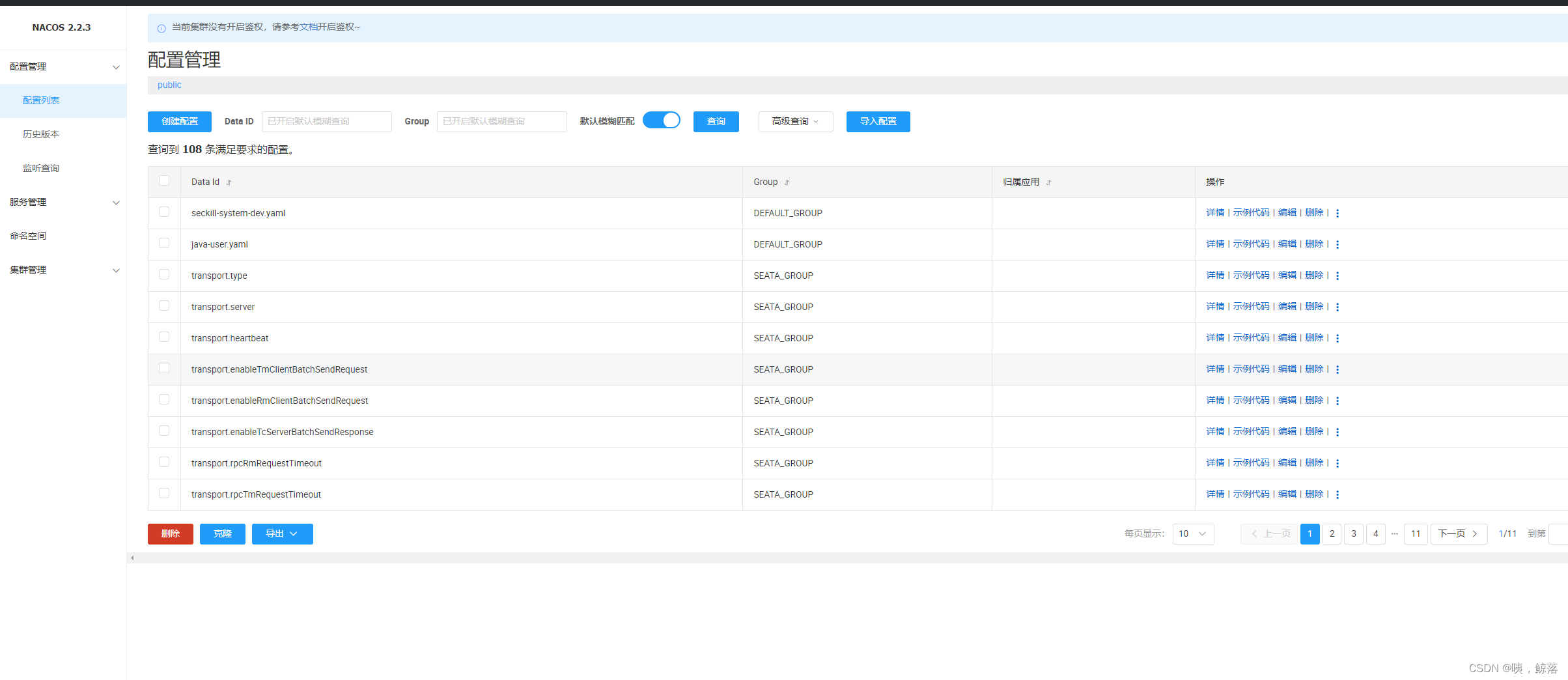Open more actions for transport.rpcTmRequestTimeout row
The width and height of the screenshot is (1568, 680).
click(x=1337, y=494)
